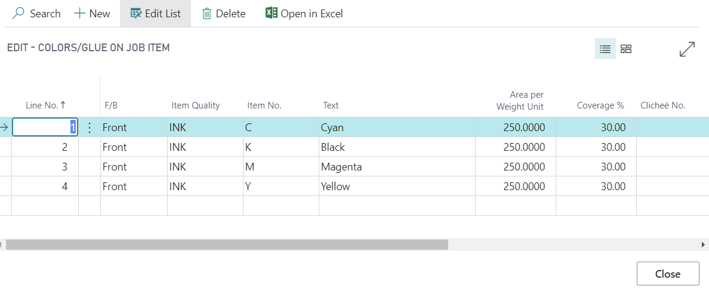
Task: Open row actions menu for Cyan line
Action: click(x=90, y=128)
